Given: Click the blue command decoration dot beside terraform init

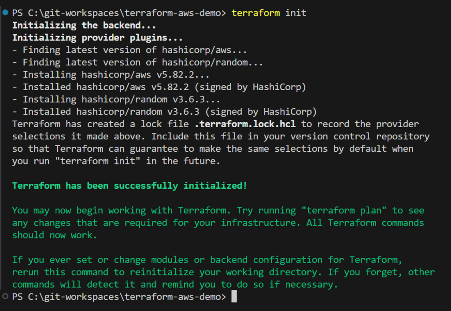Looking at the screenshot, I should point(5,12).
